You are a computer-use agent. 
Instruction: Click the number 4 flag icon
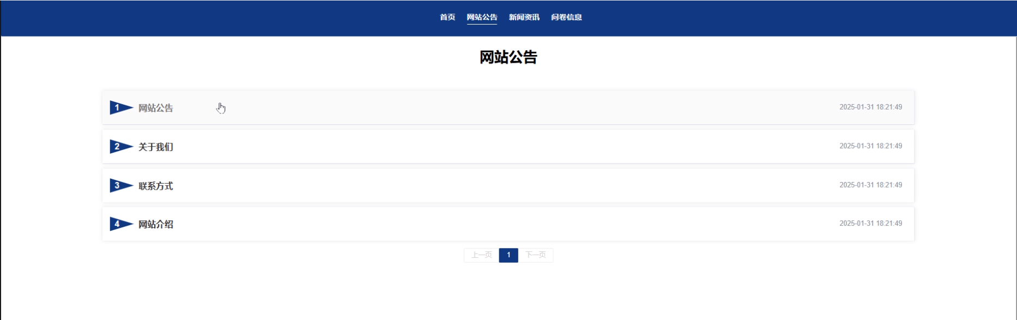click(122, 224)
